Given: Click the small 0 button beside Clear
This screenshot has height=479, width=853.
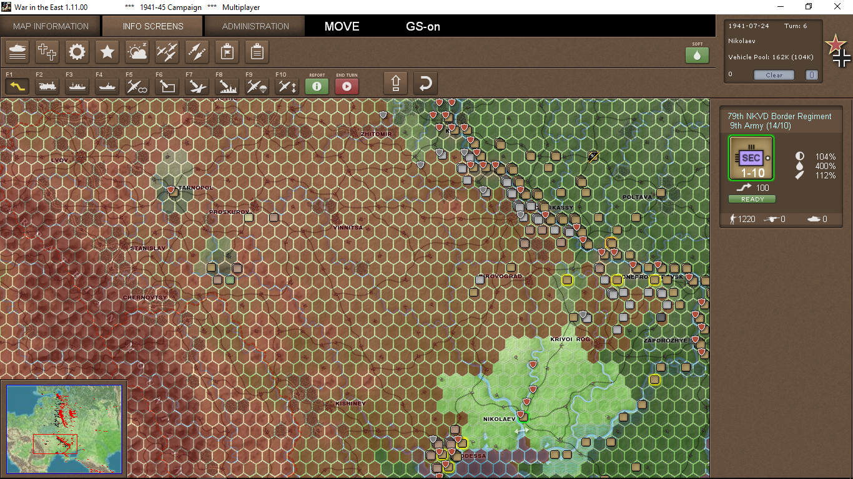Looking at the screenshot, I should tap(811, 75).
